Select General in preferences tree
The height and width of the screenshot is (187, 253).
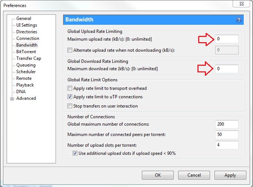pos(24,18)
